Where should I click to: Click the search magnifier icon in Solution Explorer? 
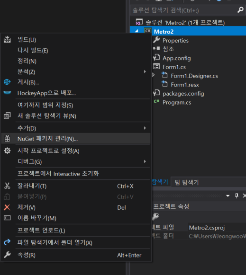coord(240,10)
